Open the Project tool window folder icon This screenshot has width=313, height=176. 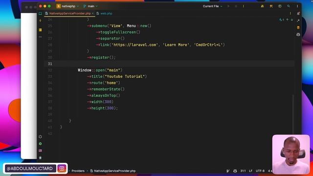click(40, 14)
